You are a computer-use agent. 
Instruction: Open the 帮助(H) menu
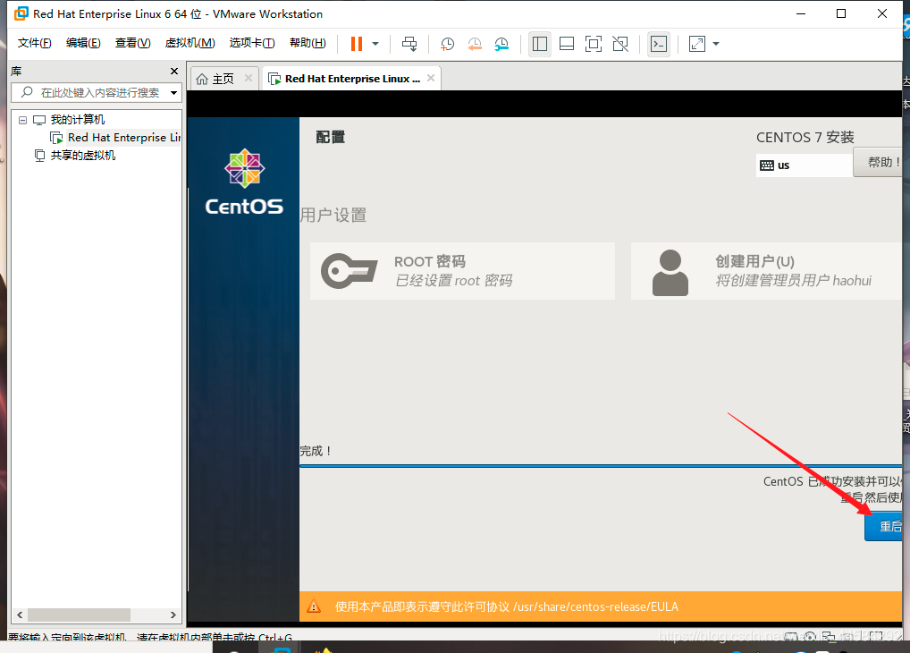click(308, 43)
